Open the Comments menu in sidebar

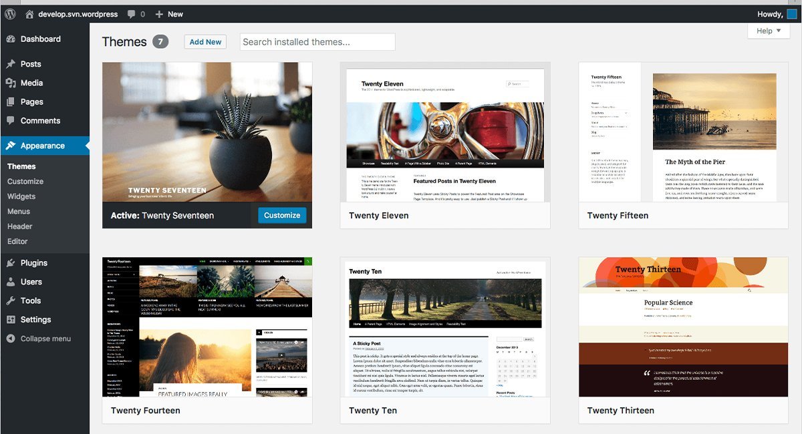pyautogui.click(x=40, y=121)
